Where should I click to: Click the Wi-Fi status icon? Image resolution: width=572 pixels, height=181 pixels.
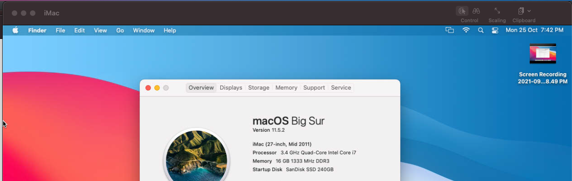pos(466,30)
